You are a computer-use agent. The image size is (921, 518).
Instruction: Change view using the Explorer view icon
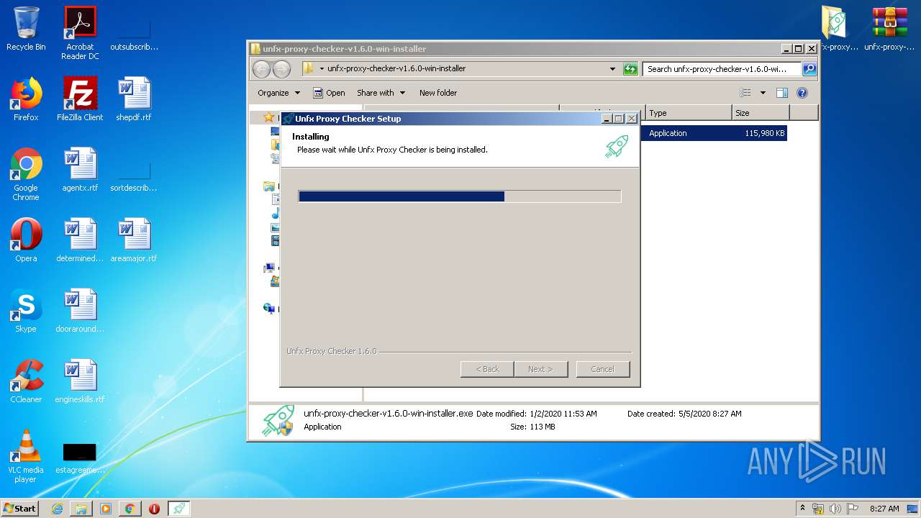pos(745,93)
